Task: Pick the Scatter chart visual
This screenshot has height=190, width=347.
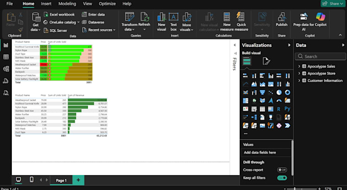Action: click(270, 92)
